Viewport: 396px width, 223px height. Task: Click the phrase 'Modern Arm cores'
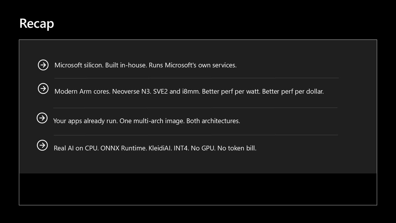coord(82,91)
